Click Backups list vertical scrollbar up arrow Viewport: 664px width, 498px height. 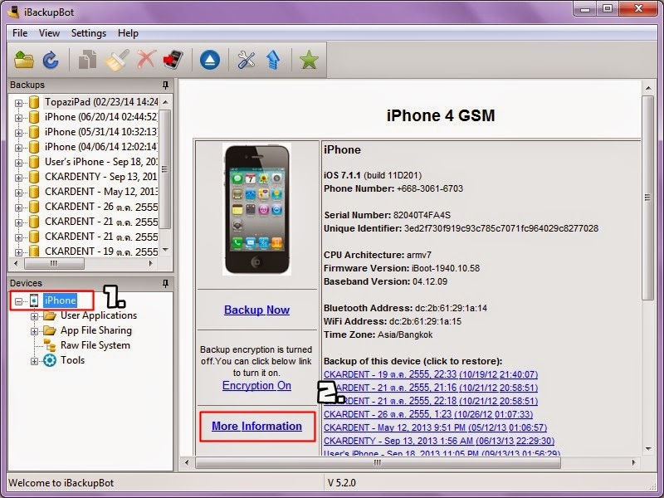pyautogui.click(x=165, y=102)
